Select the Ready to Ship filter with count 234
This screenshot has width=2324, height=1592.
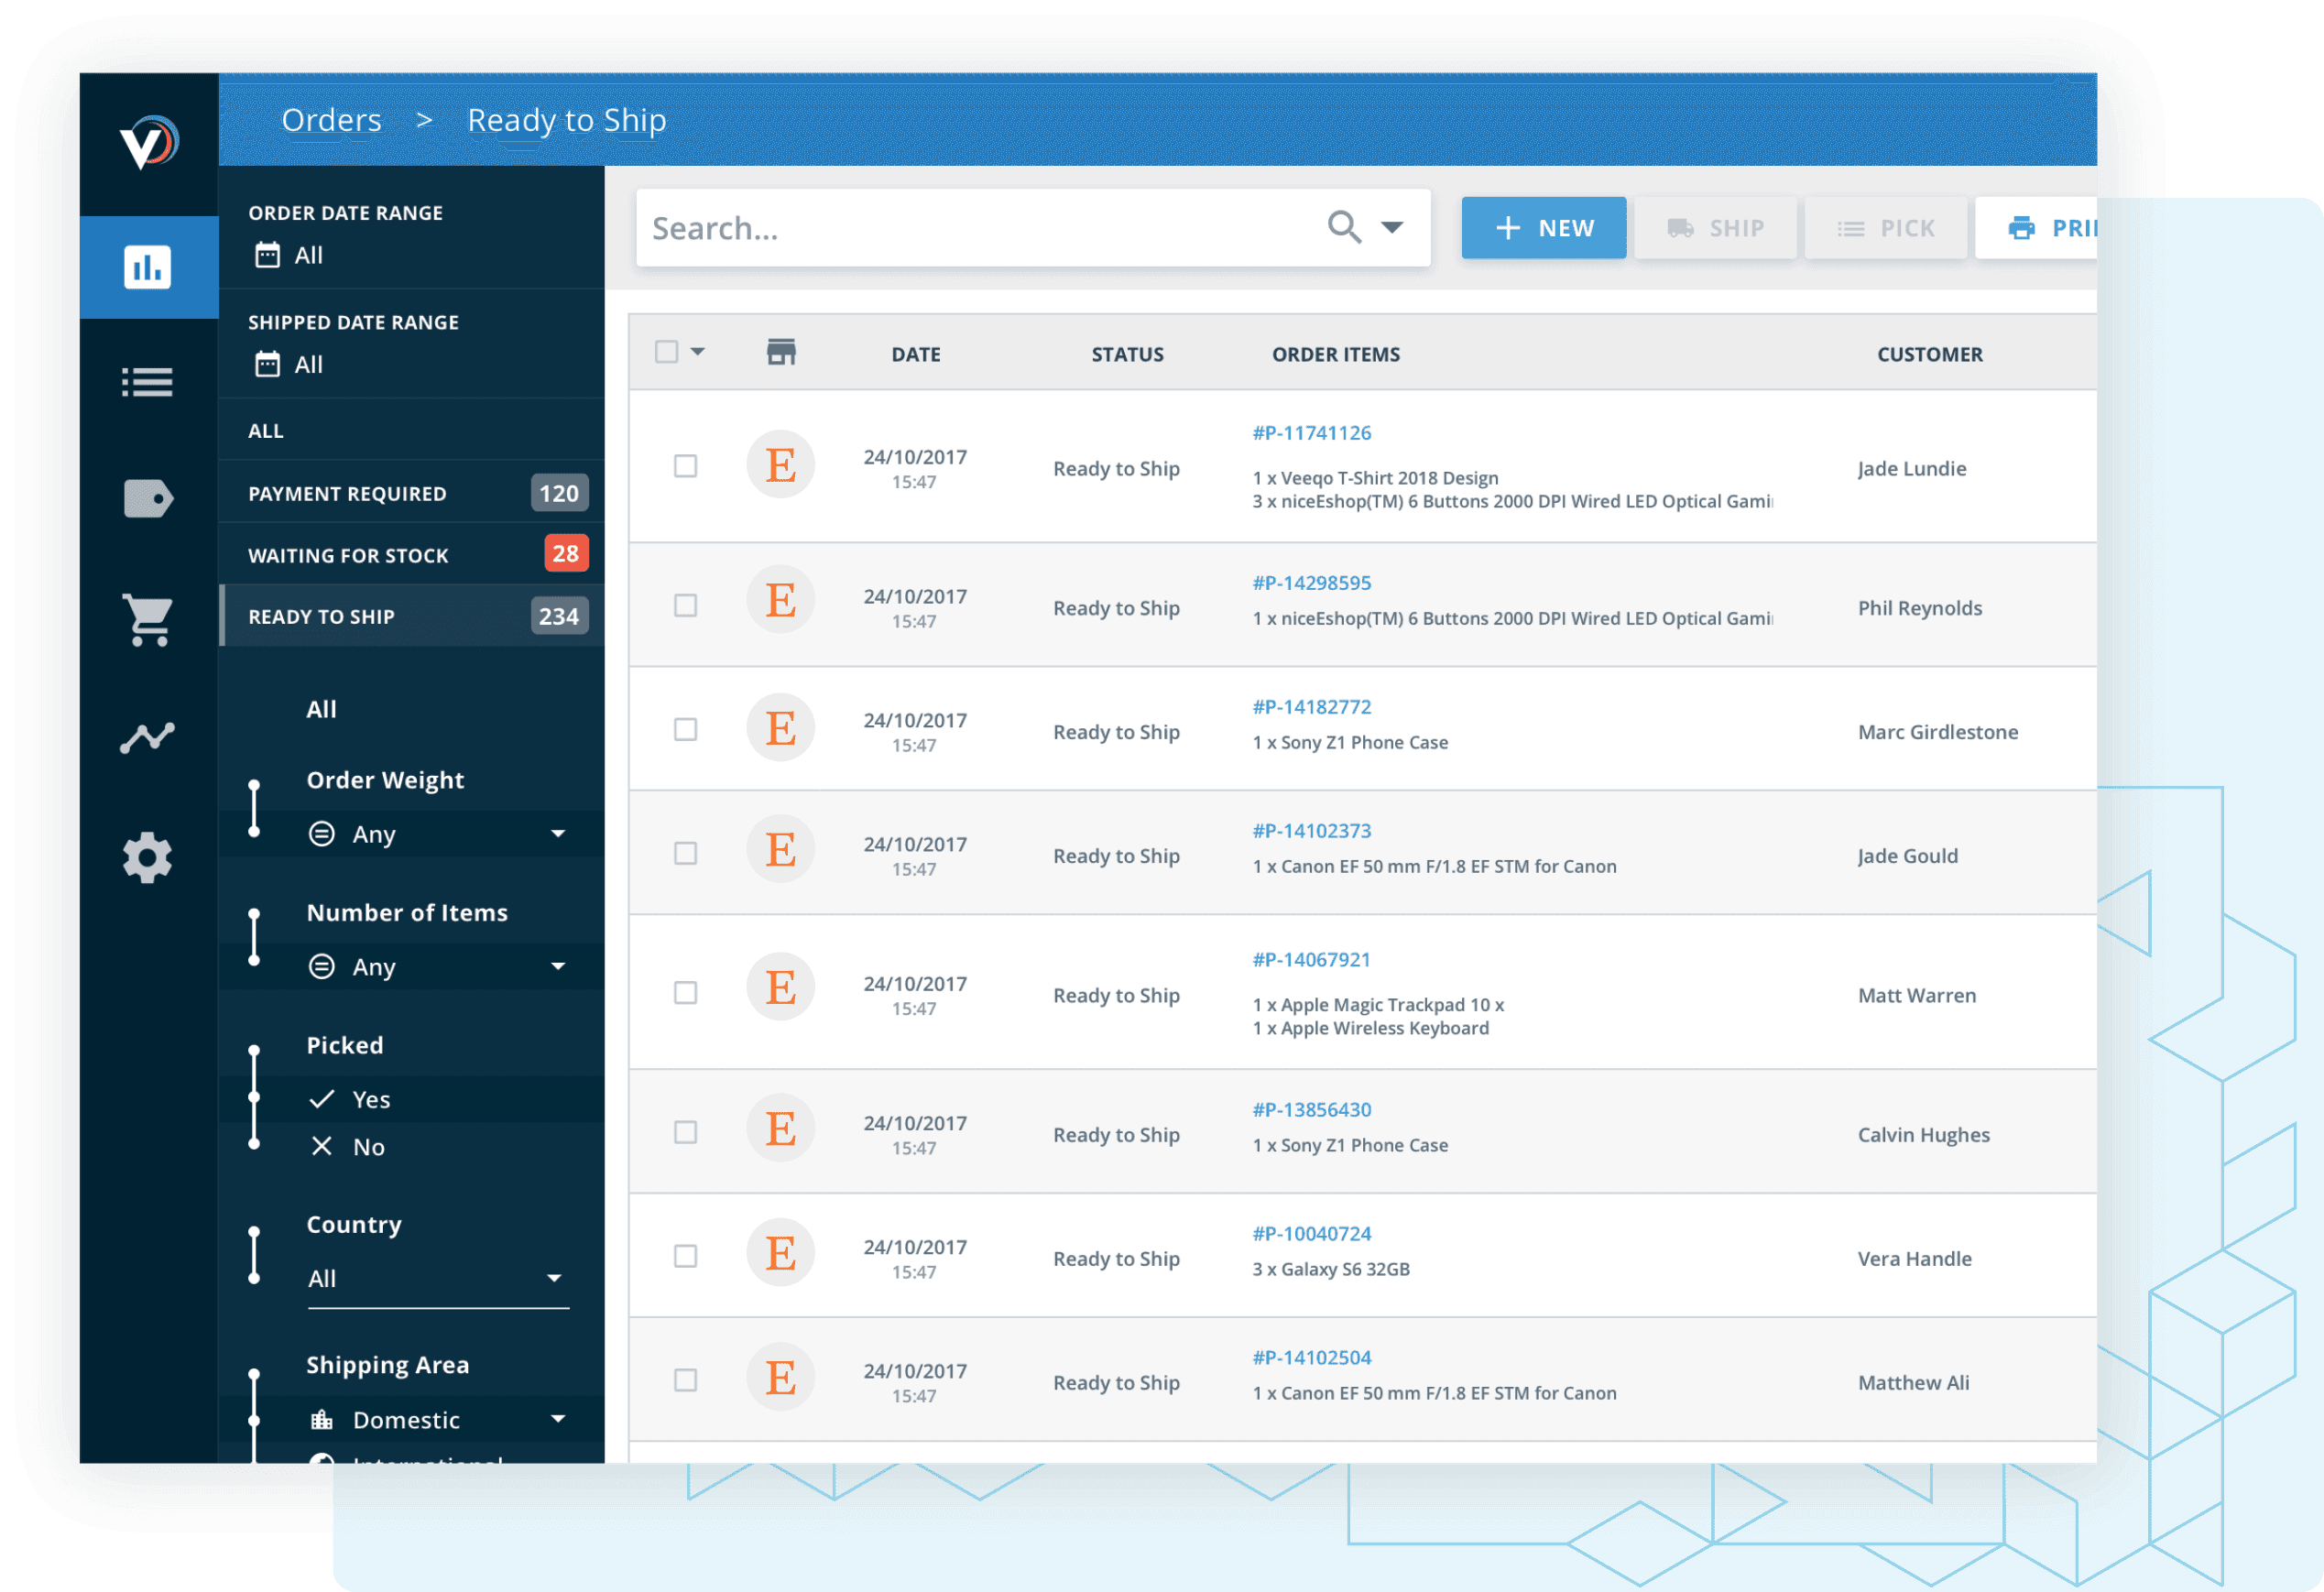point(410,616)
